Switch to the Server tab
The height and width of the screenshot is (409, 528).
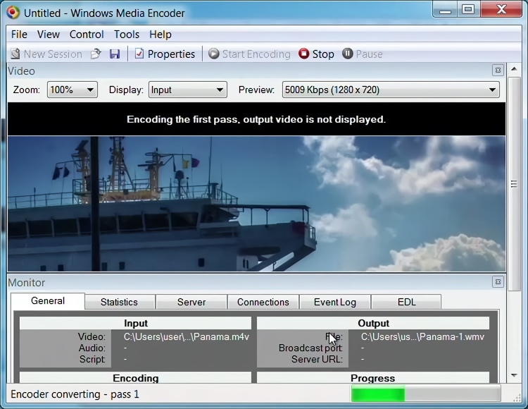(191, 302)
